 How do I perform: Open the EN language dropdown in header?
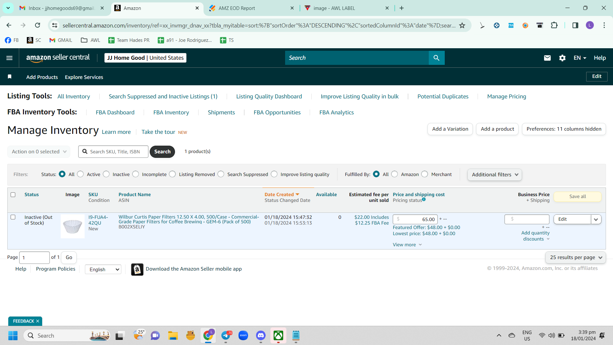click(x=580, y=58)
